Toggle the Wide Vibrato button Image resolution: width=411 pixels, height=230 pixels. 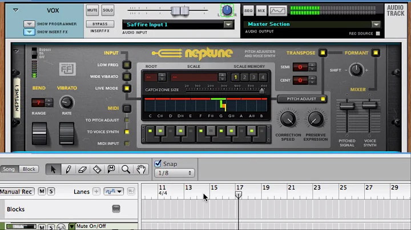(x=127, y=77)
